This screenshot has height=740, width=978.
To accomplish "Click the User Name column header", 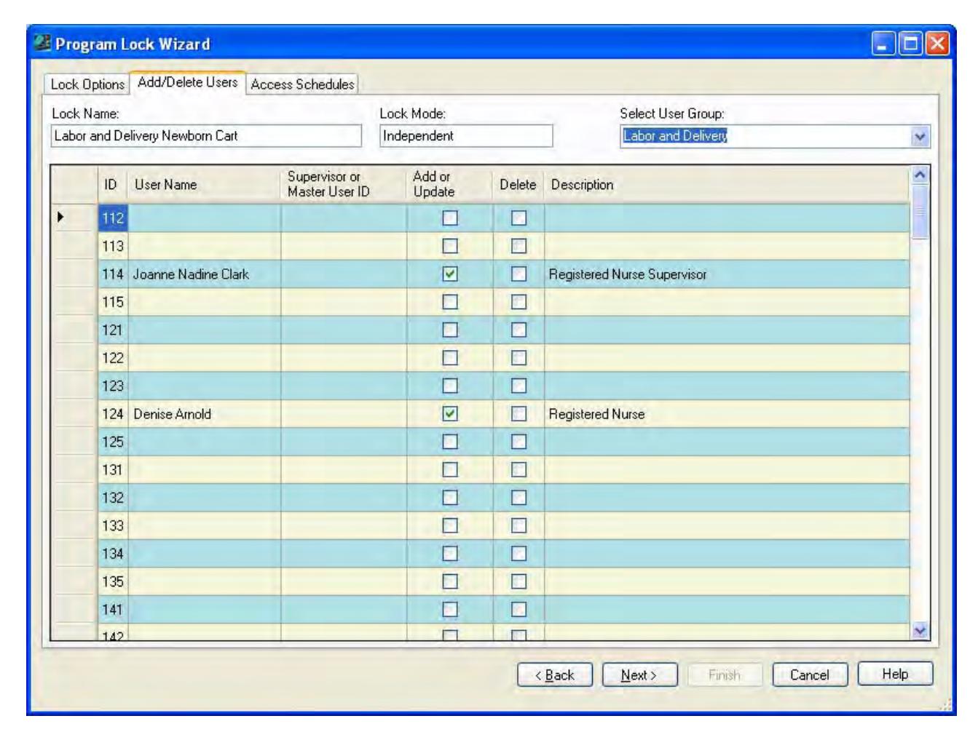I will tap(204, 185).
